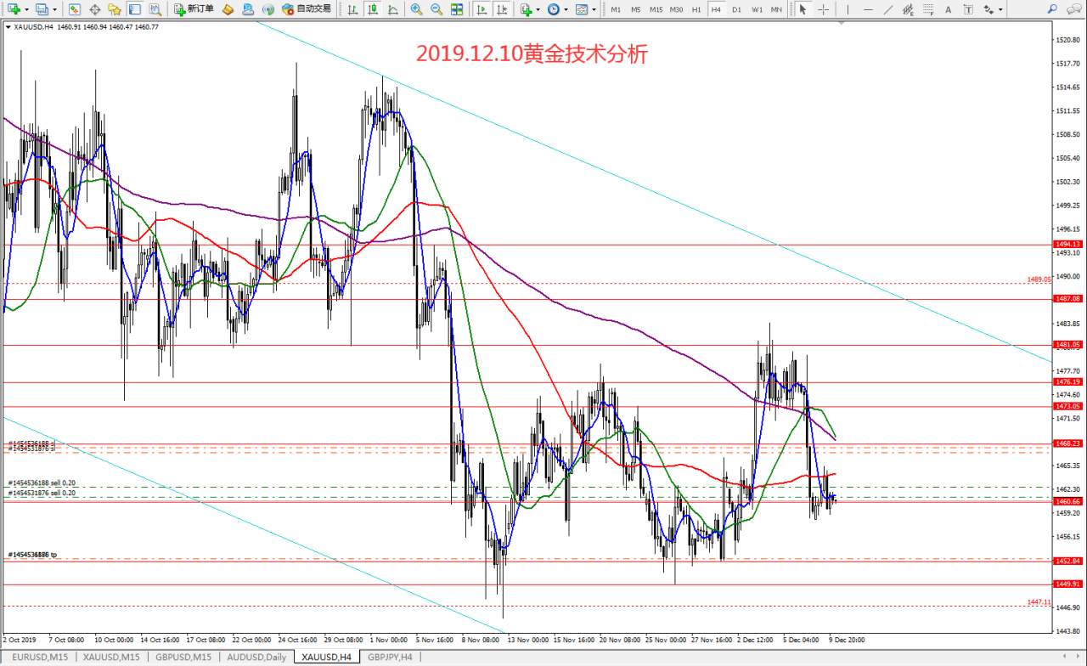1087x666 pixels.
Task: Select the W1 timeframe
Action: tap(757, 8)
